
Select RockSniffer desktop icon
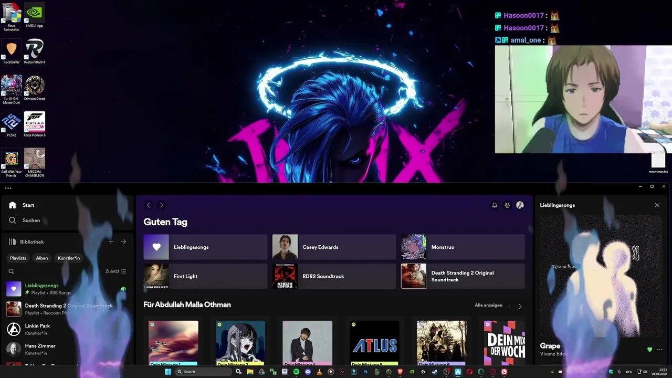(x=12, y=51)
